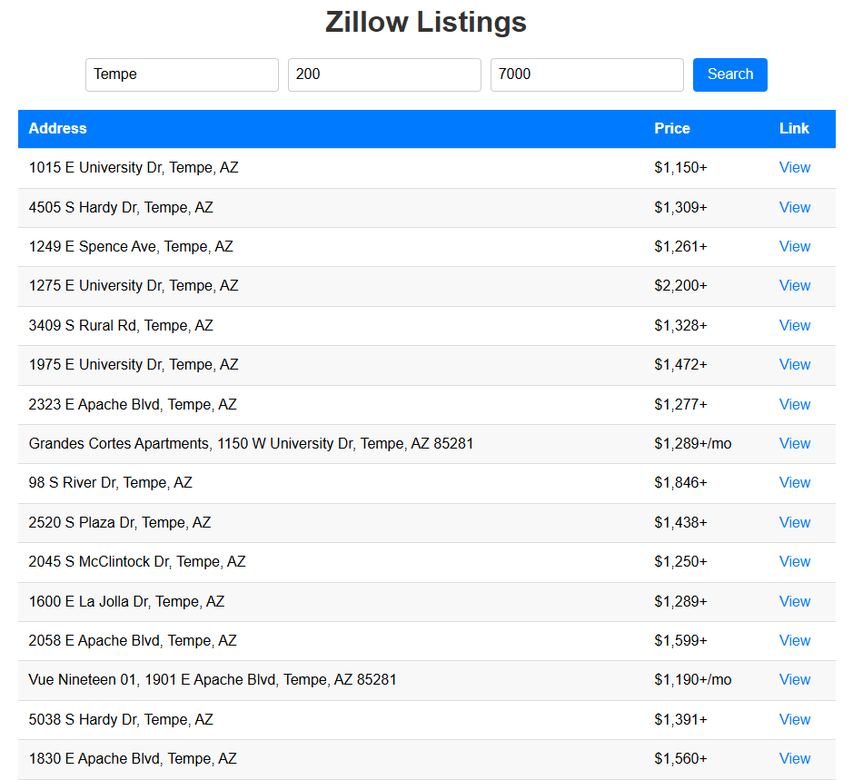Click address 2045 S McClintock Dr, Tempe, AZ
This screenshot has width=853, height=780.
click(x=137, y=561)
